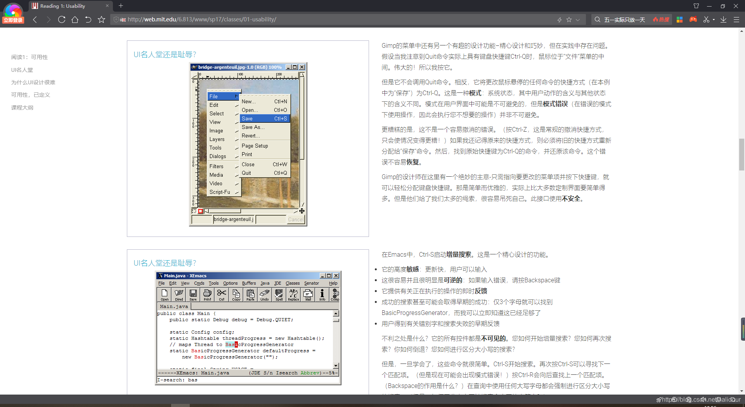Open the browser hamburger menu
This screenshot has width=745, height=407.
click(x=736, y=19)
